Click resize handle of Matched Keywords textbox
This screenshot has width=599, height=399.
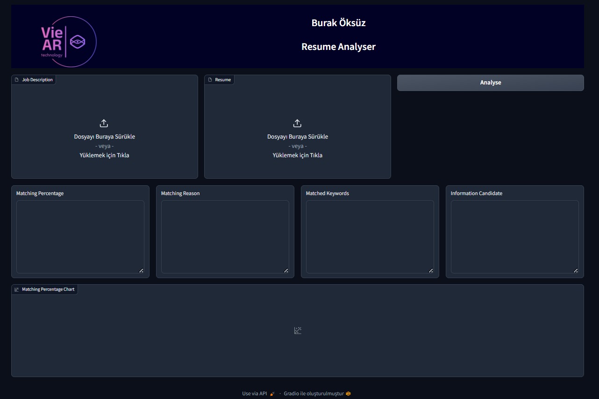click(x=431, y=271)
